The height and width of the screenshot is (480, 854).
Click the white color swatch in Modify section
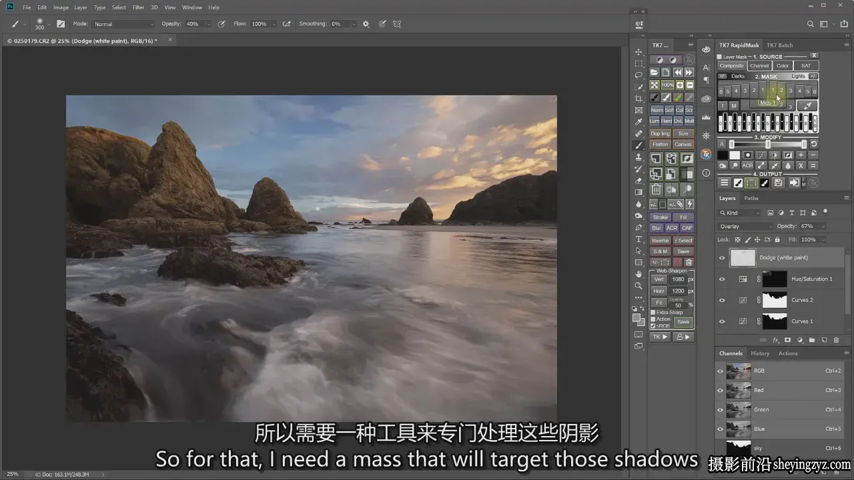pyautogui.click(x=735, y=155)
